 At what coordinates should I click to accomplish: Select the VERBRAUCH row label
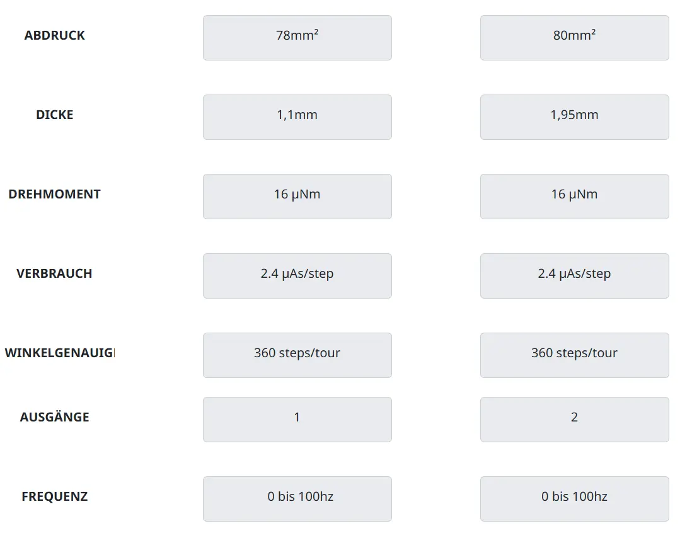point(55,273)
